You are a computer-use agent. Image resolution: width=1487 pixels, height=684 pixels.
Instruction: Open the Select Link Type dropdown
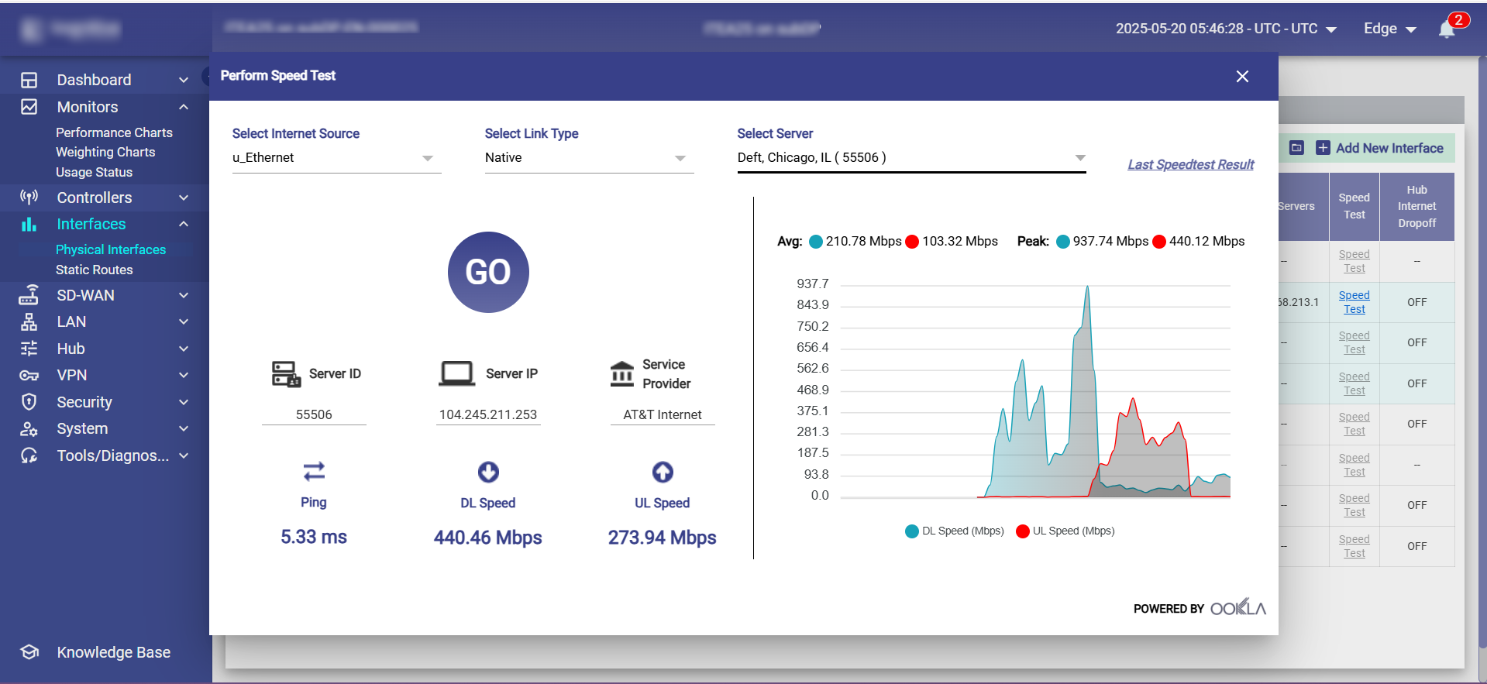pos(589,158)
